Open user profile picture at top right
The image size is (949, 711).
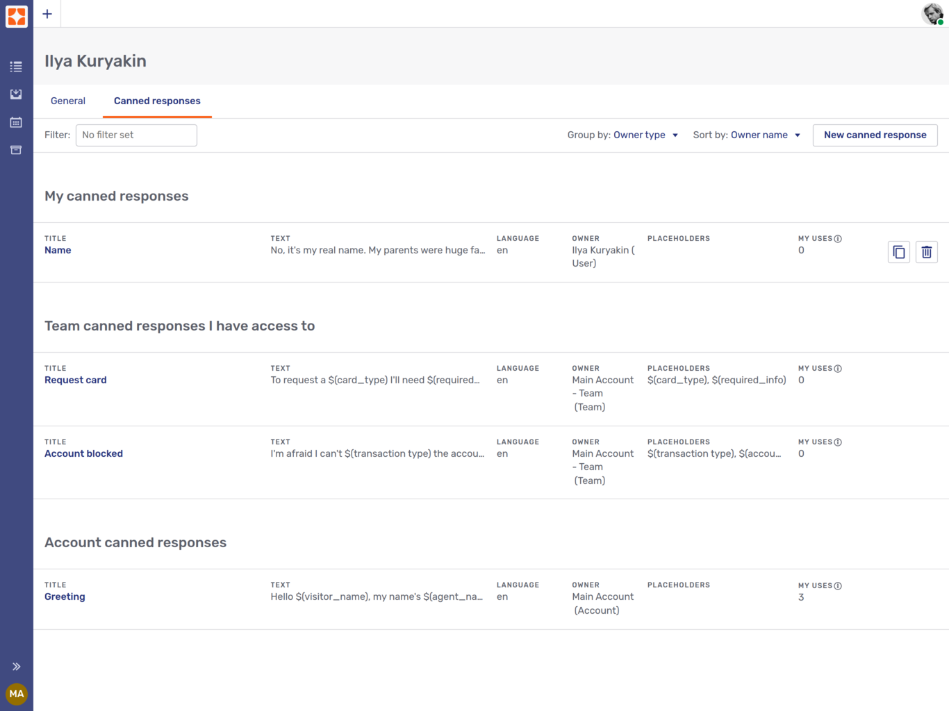pos(932,14)
